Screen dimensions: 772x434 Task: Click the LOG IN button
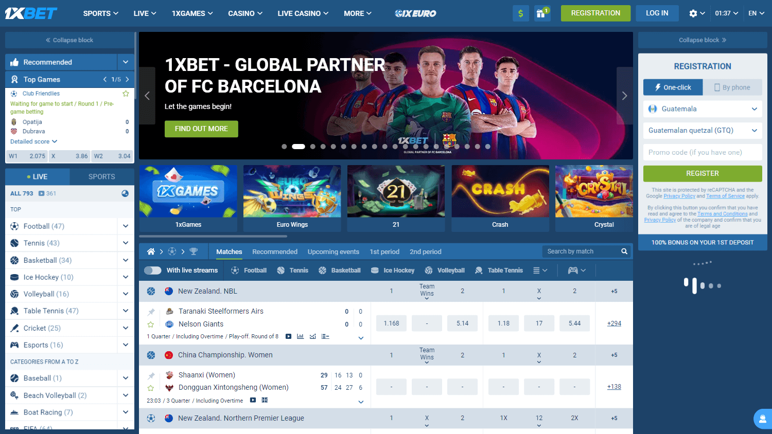point(657,13)
